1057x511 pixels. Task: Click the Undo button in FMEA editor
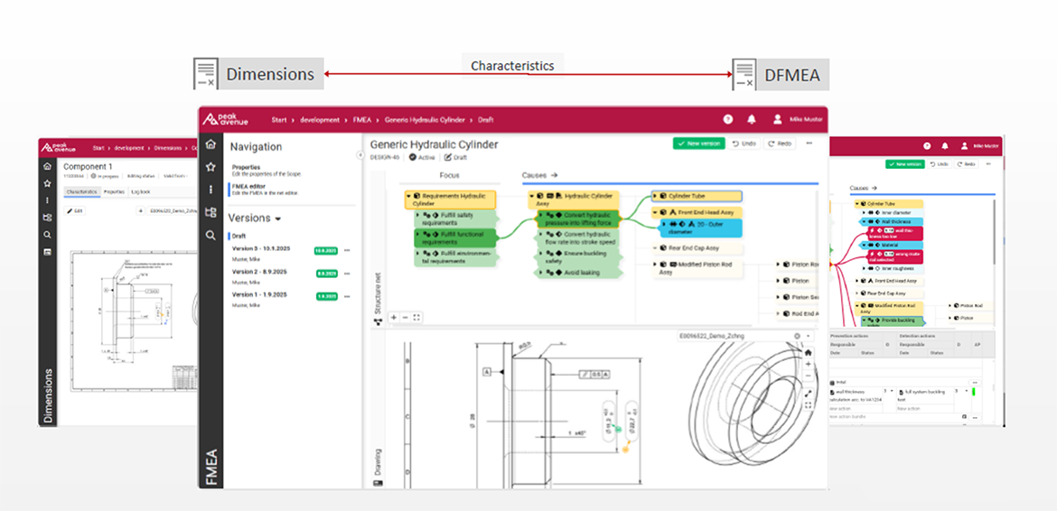click(x=744, y=144)
